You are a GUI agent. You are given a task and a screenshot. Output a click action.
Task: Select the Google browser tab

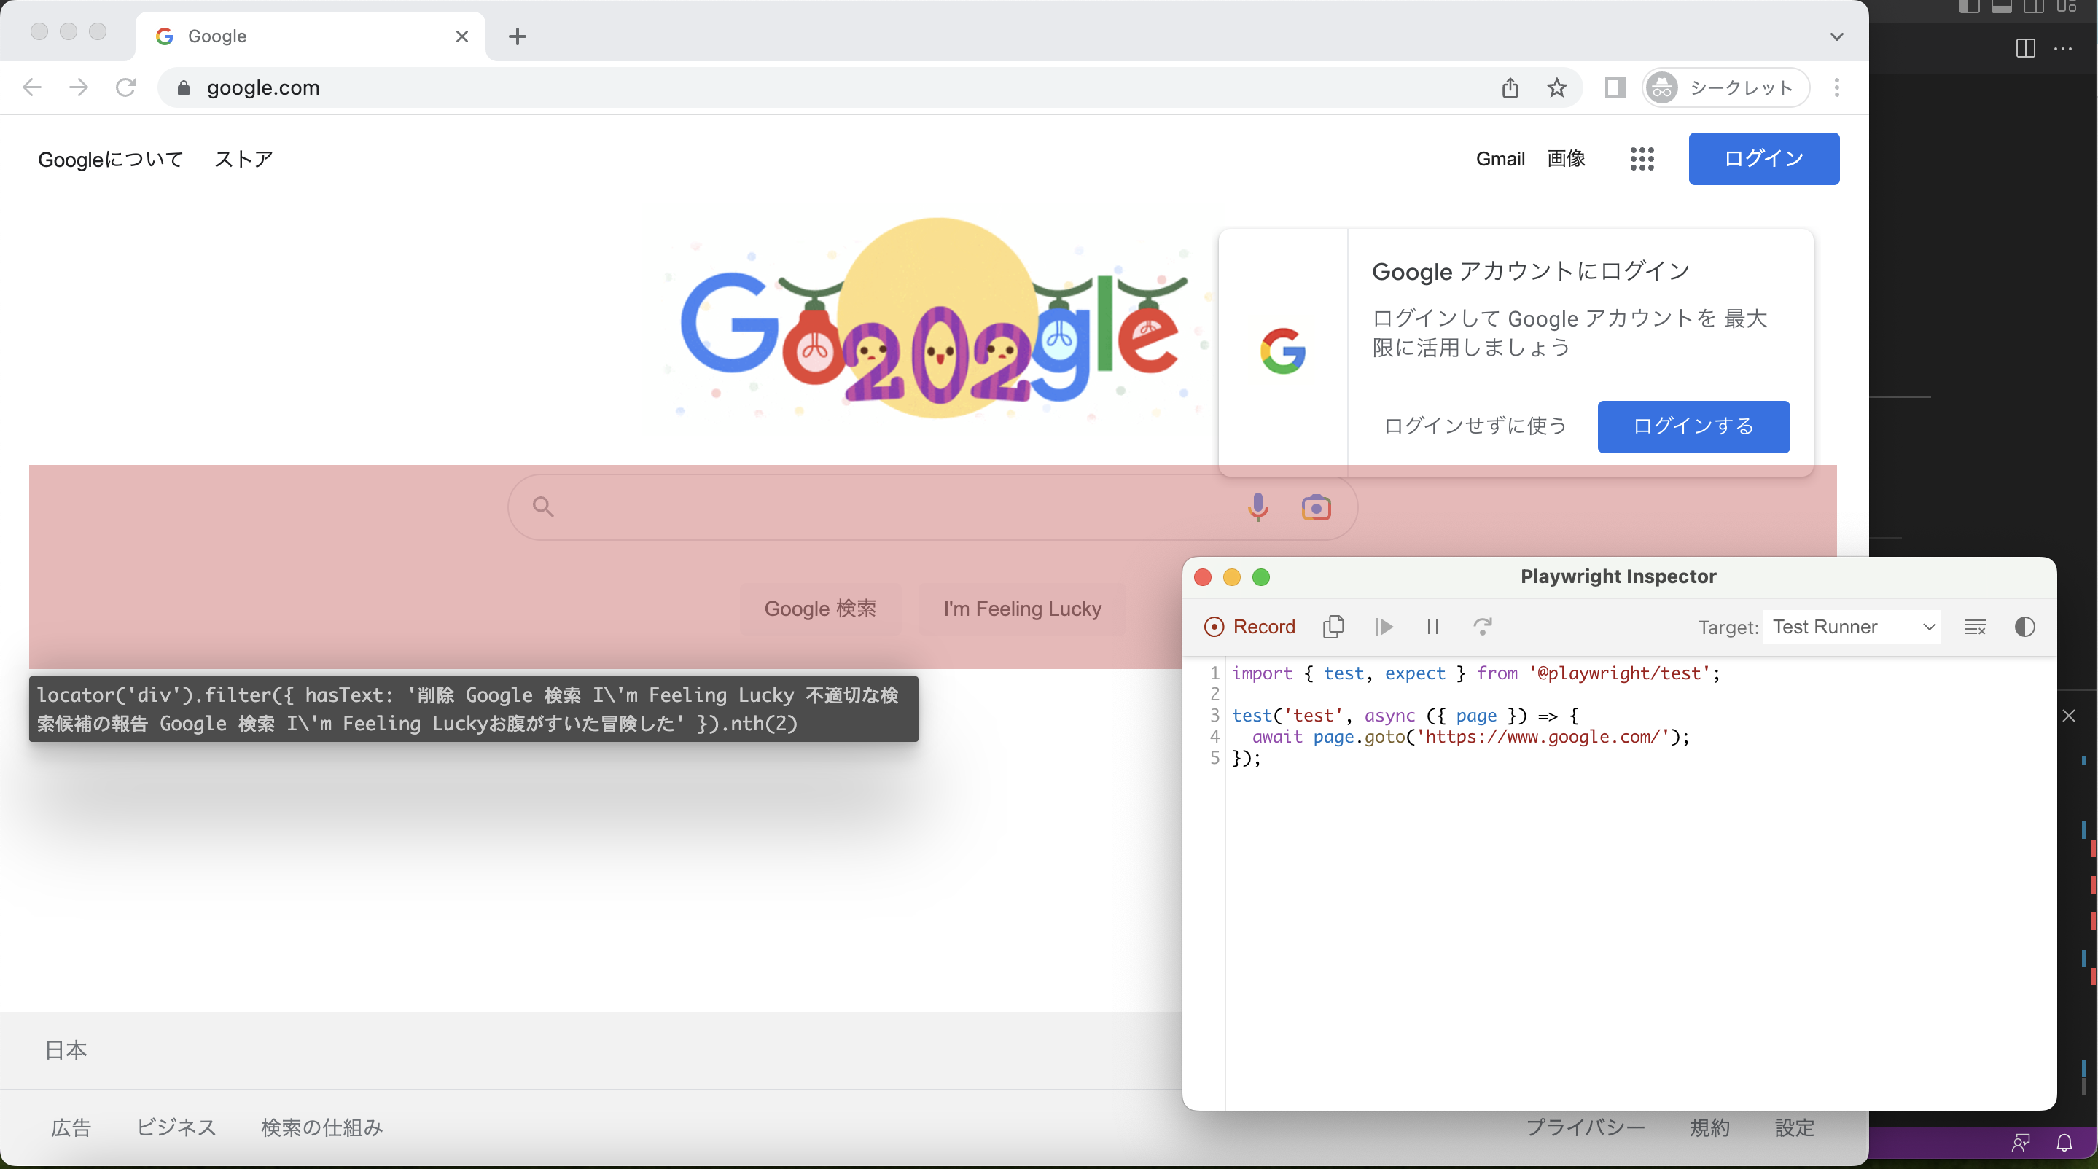311,36
